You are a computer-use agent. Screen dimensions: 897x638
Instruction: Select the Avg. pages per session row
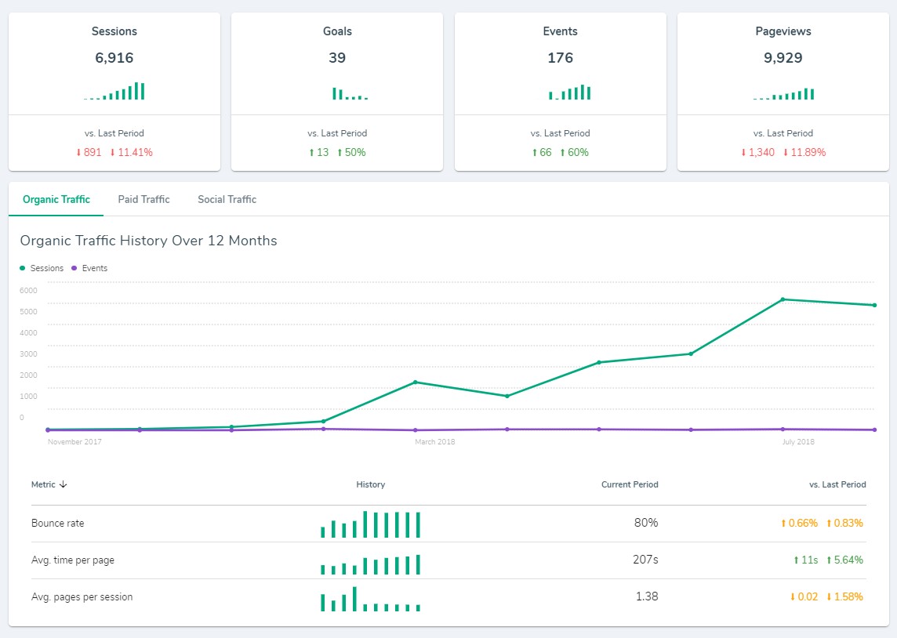point(448,596)
